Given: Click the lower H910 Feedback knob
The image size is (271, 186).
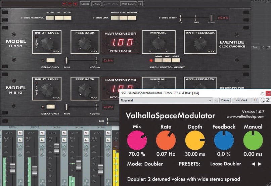Looking at the screenshot, I should (x=85, y=90).
